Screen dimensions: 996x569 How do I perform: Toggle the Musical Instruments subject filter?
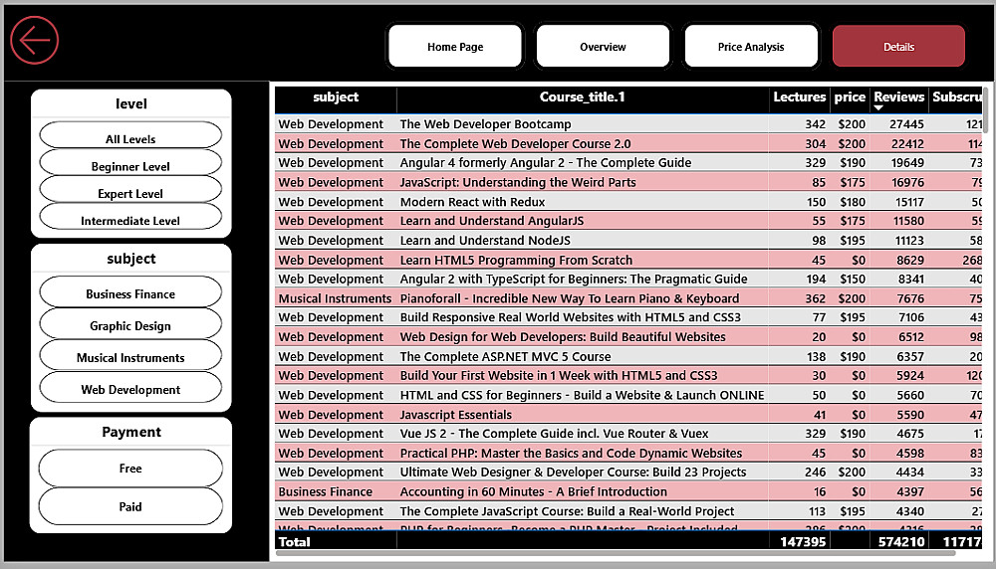pyautogui.click(x=130, y=356)
